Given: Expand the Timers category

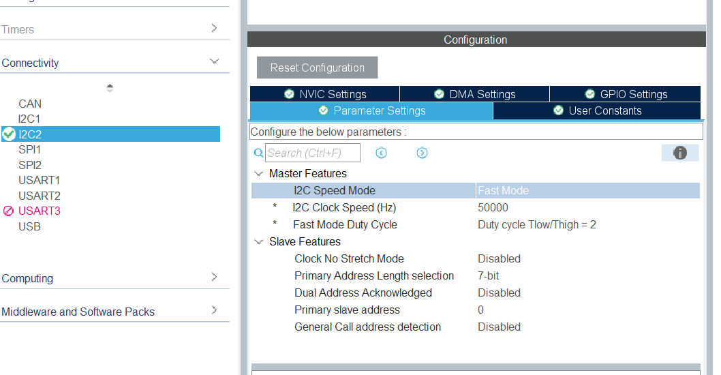Looking at the screenshot, I should click(214, 29).
